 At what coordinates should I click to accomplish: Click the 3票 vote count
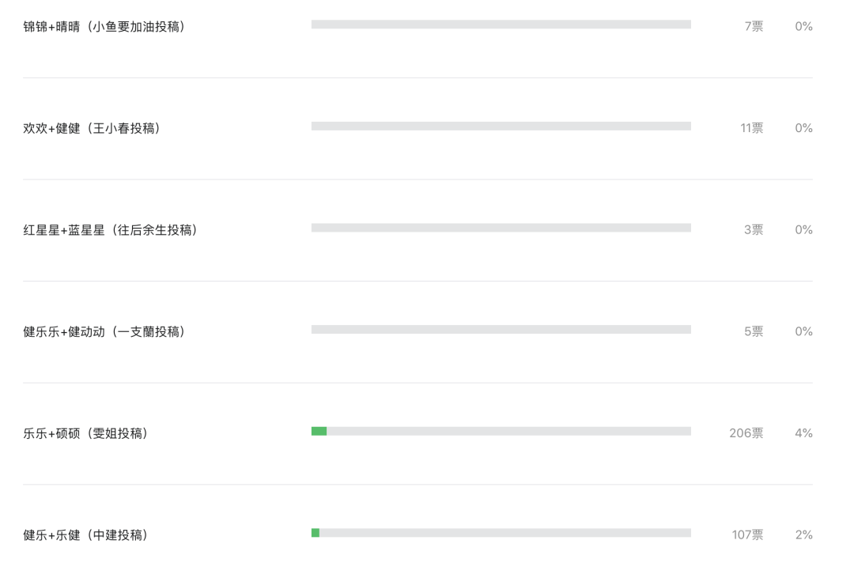click(x=754, y=230)
